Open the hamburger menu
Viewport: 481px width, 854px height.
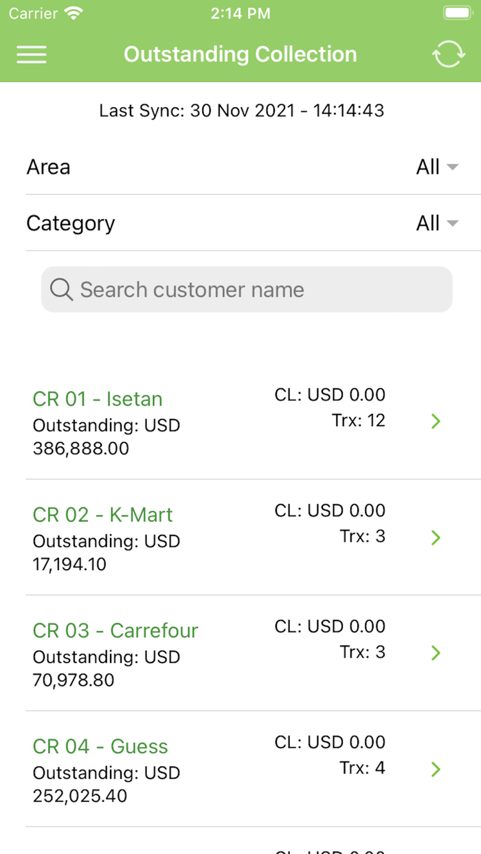click(x=32, y=55)
